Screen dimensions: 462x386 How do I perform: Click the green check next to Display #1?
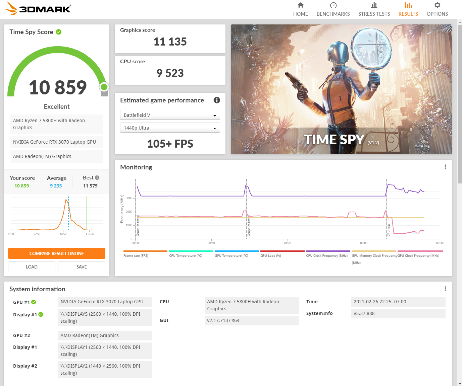41,314
